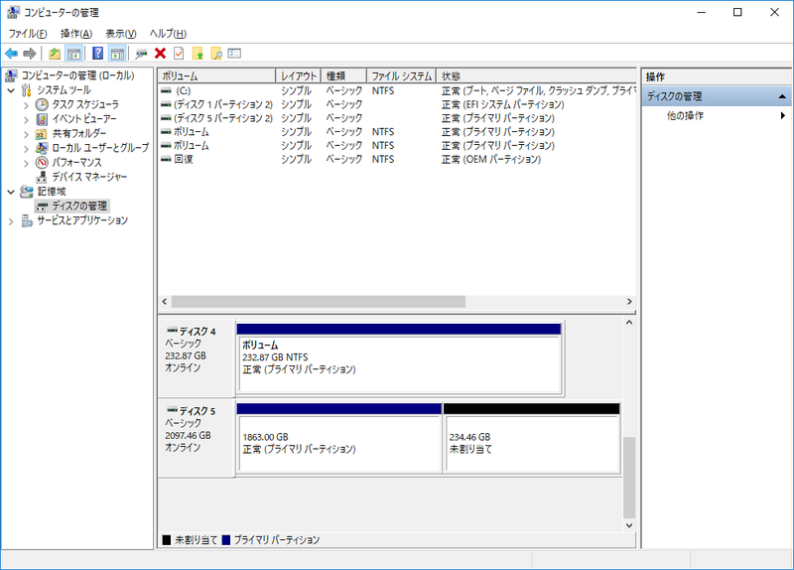
Task: Click the yellow folder up-arrow toolbar icon
Action: pos(198,54)
